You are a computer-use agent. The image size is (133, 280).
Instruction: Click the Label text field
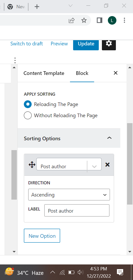click(x=77, y=210)
